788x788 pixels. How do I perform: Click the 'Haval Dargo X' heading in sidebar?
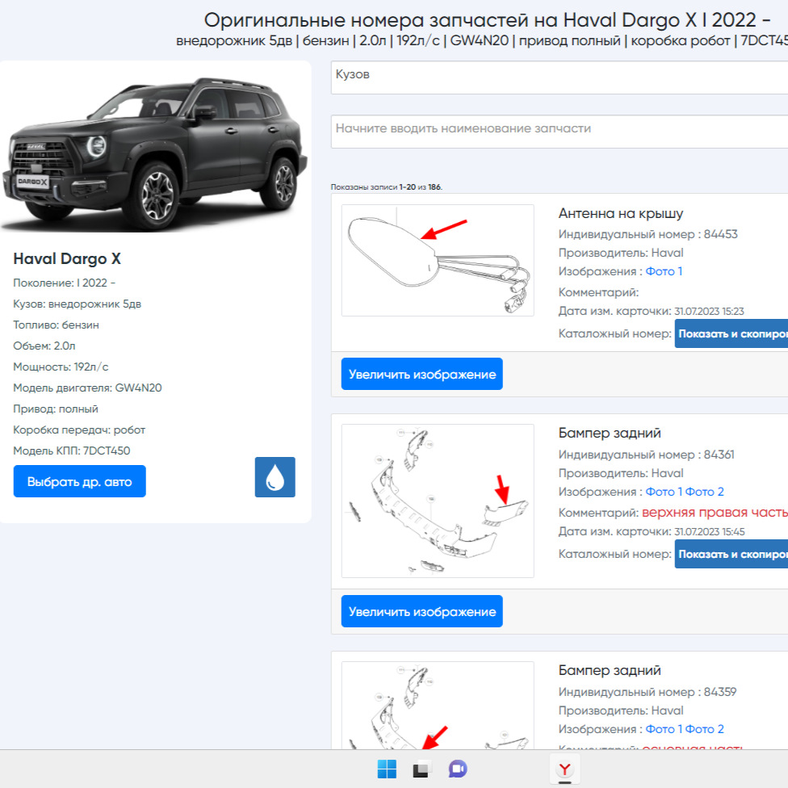(67, 259)
